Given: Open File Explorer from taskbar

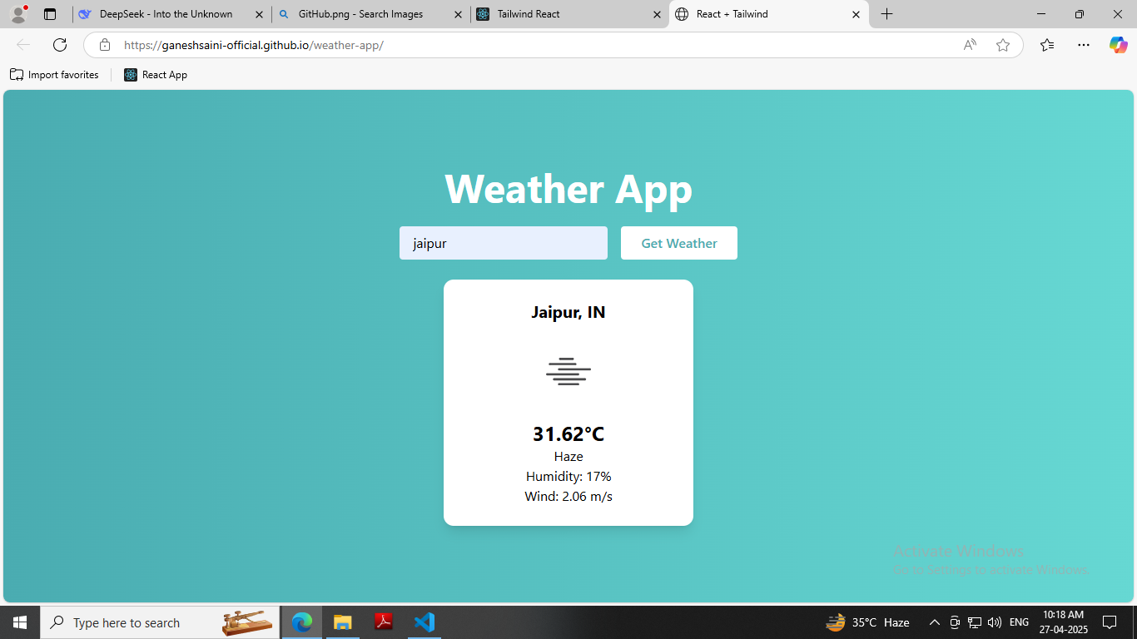Looking at the screenshot, I should click(x=342, y=622).
